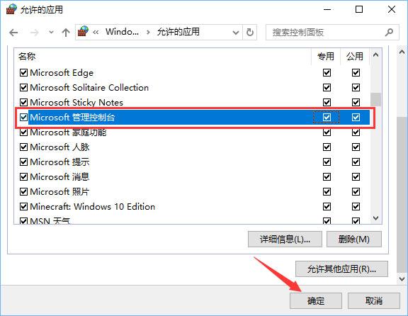Select Microsoft 家庭功能 entry
Screen dimensions: 408x316
click(x=68, y=132)
